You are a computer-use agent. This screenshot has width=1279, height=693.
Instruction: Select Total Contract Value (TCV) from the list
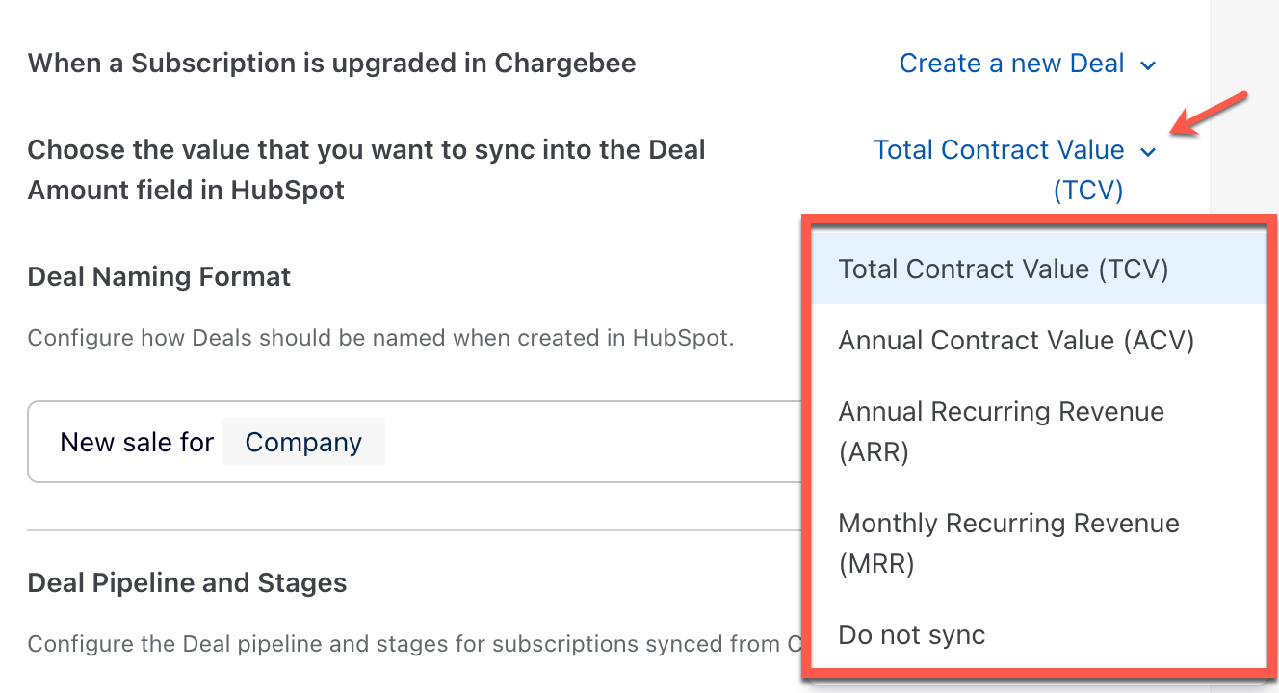pos(1004,269)
